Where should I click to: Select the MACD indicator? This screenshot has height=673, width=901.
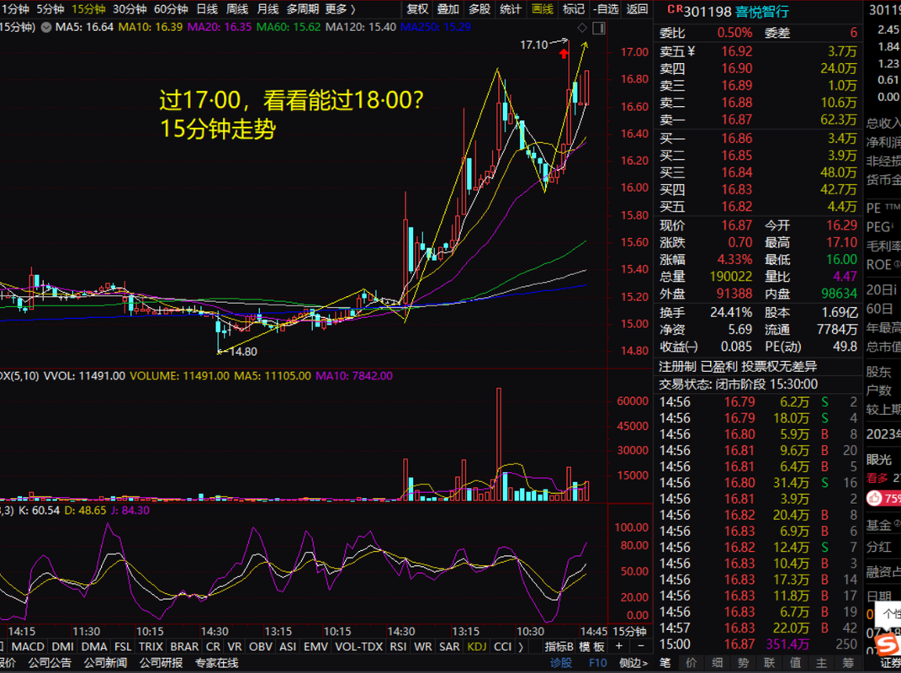pyautogui.click(x=28, y=647)
